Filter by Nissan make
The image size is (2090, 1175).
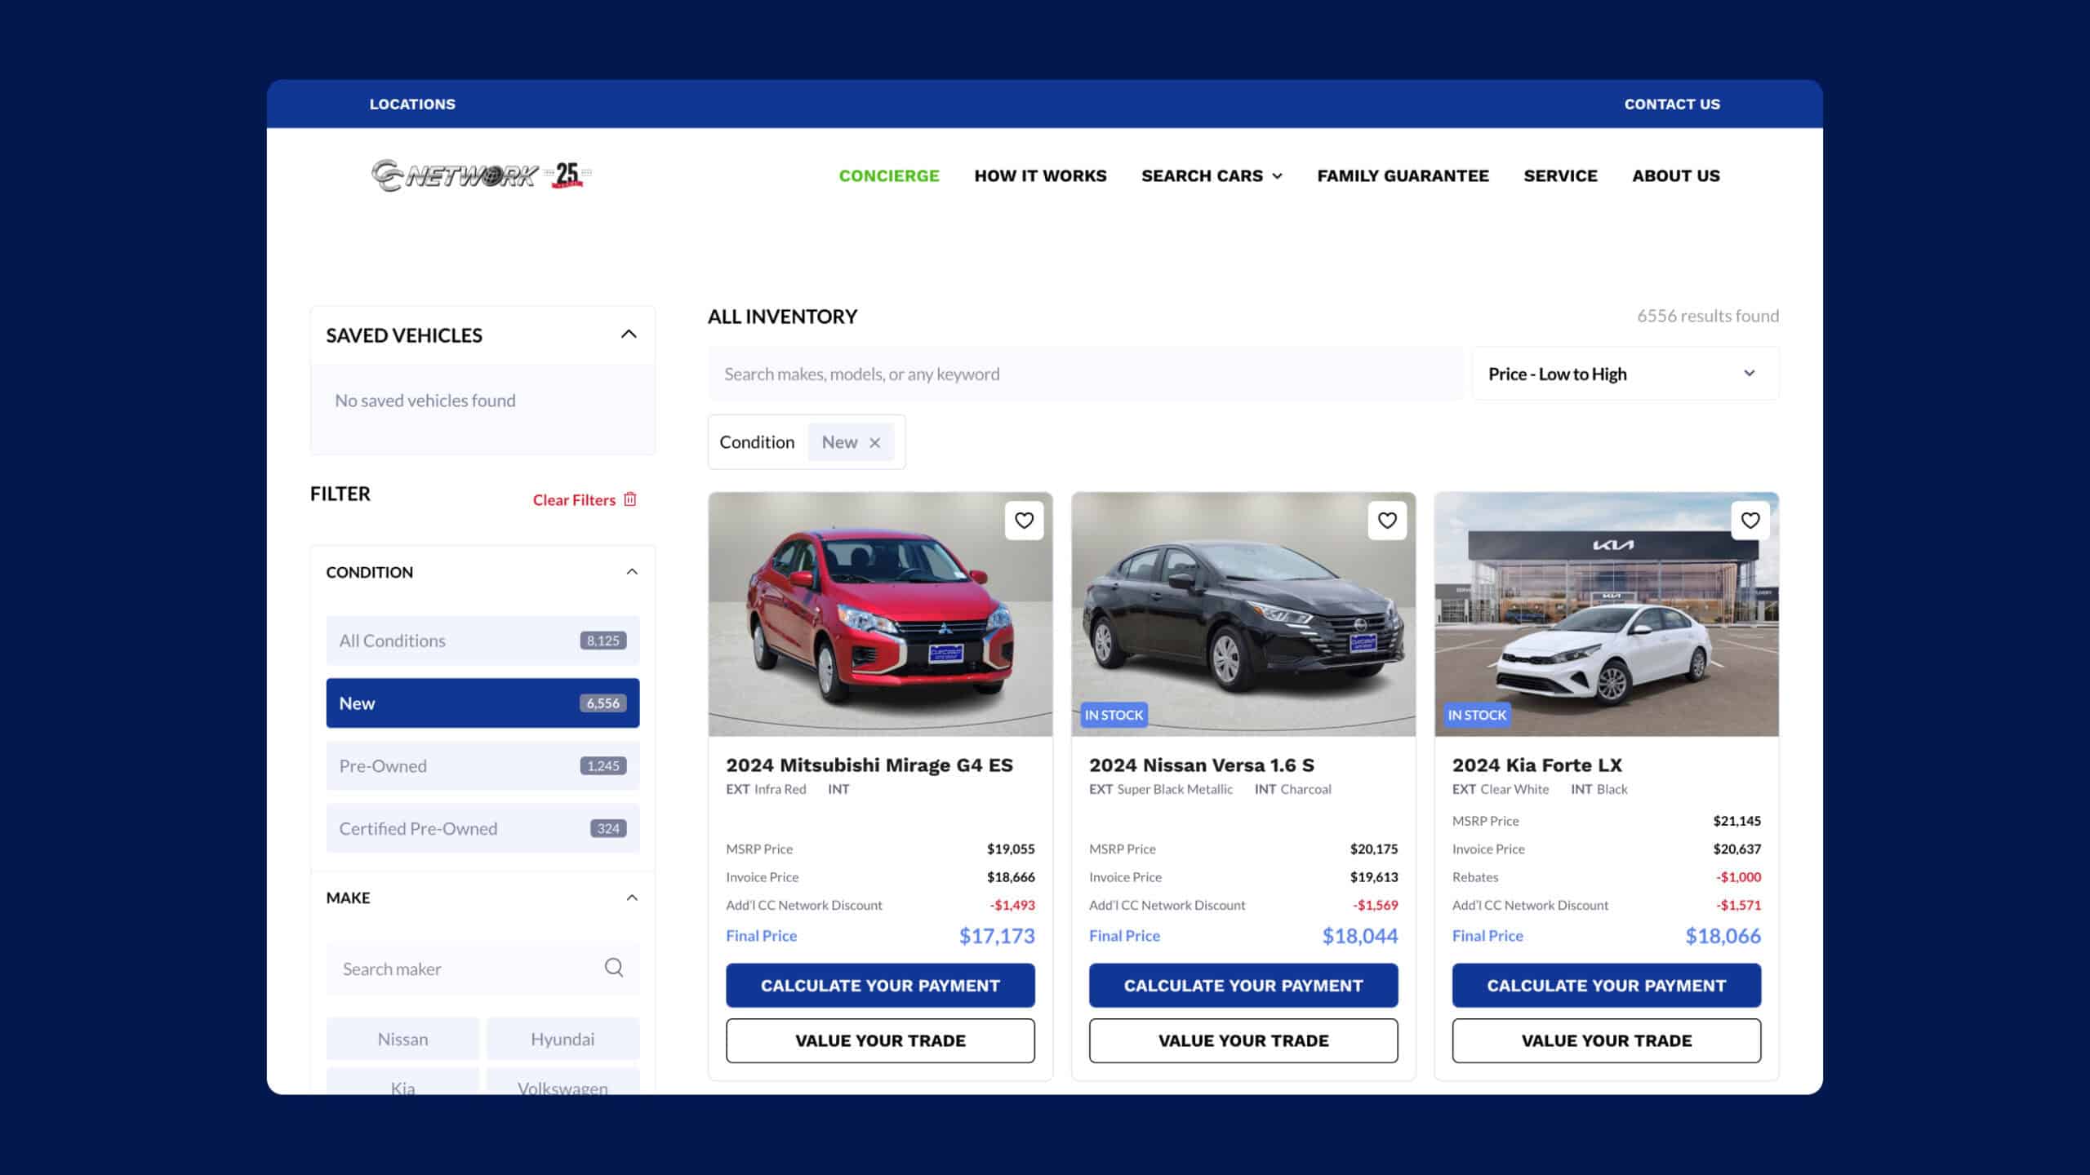coord(402,1039)
